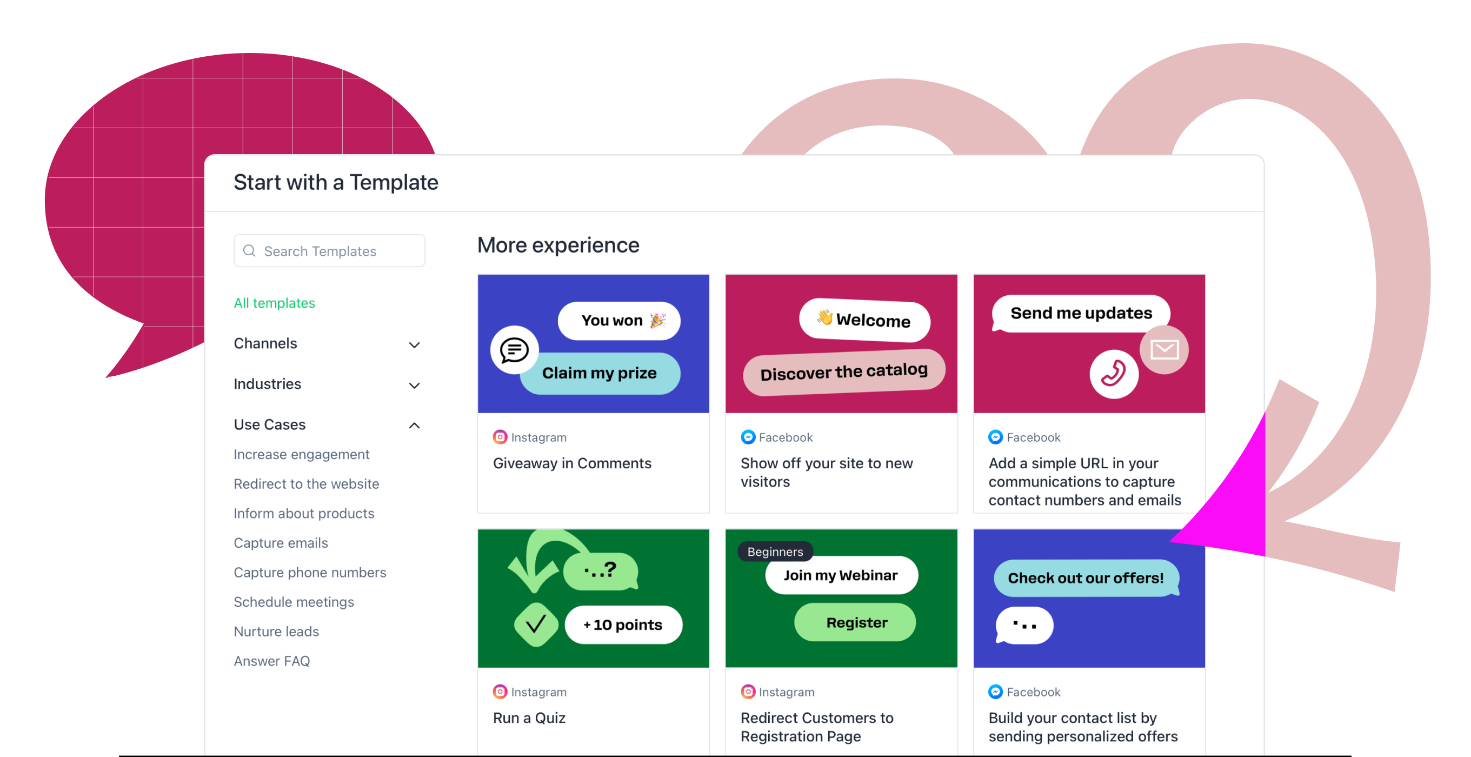Click the checkmark icon in the Run a Quiz preview
The width and height of the screenshot is (1471, 757).
[x=537, y=626]
